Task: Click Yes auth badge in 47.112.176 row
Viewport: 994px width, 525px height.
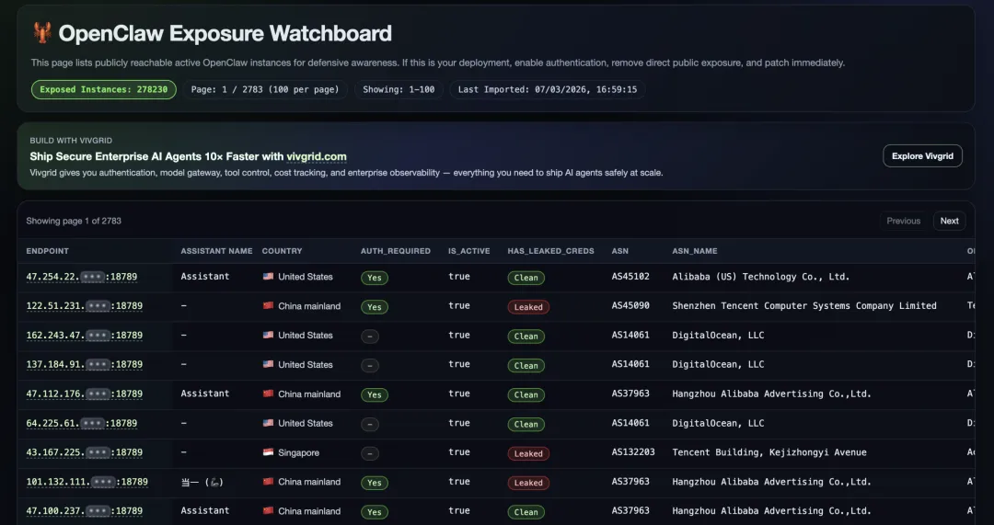Action: tap(375, 394)
